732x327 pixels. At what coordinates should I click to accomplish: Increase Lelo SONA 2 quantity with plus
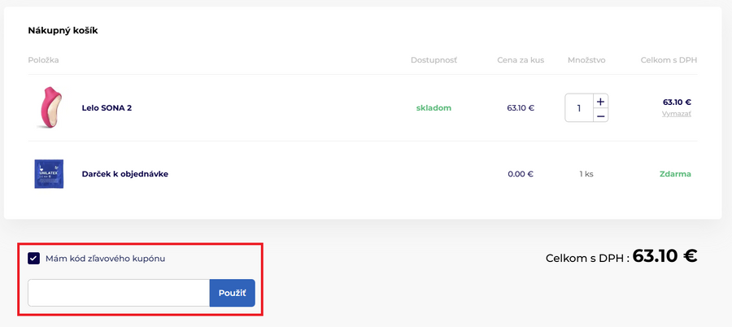click(x=600, y=101)
